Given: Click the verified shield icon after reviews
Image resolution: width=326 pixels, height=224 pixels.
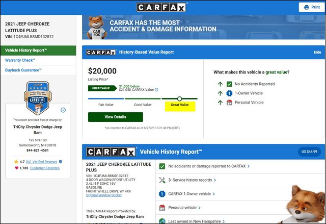Looking at the screenshot, I should pyautogui.click(x=61, y=162).
